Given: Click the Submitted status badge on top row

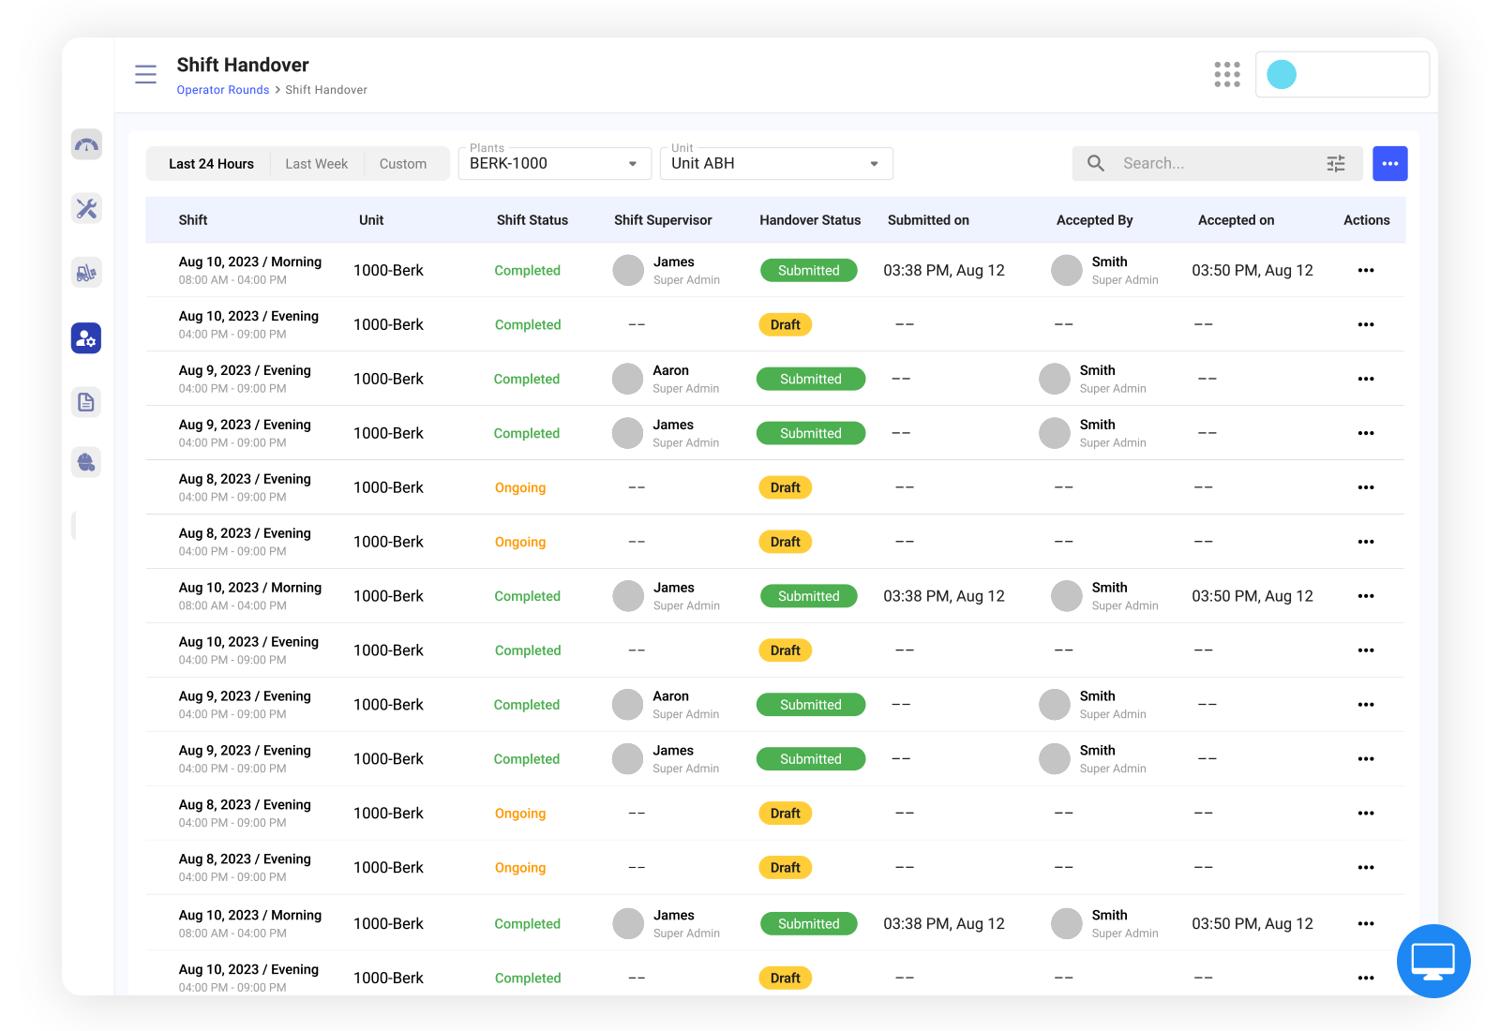Looking at the screenshot, I should coord(808,270).
